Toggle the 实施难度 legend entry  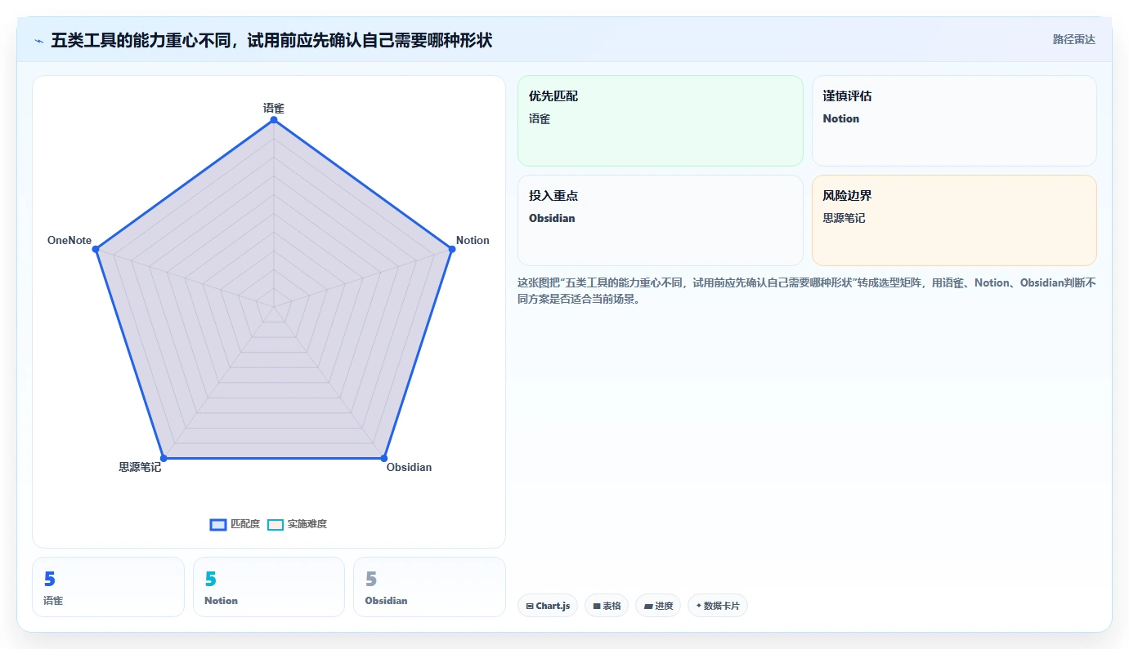coord(298,524)
